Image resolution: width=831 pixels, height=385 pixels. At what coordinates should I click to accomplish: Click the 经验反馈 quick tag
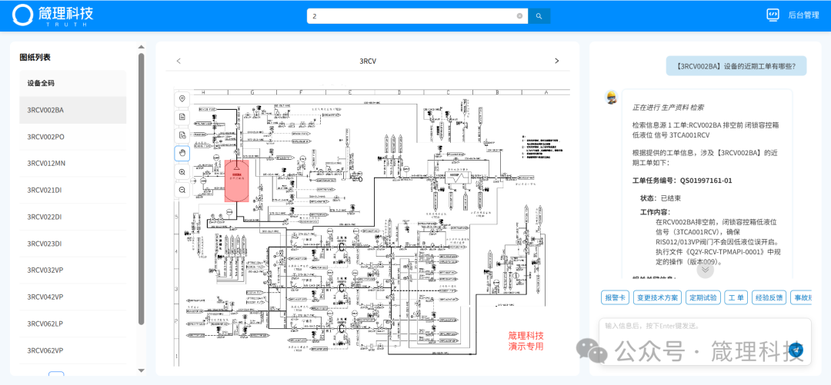pos(768,297)
